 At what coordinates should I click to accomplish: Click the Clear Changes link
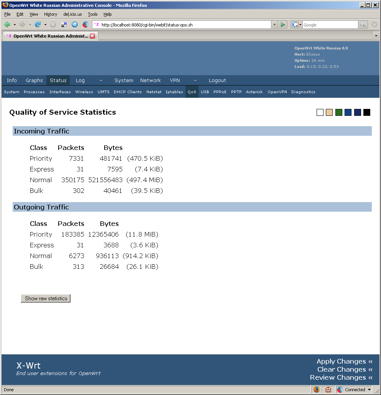pyautogui.click(x=345, y=369)
